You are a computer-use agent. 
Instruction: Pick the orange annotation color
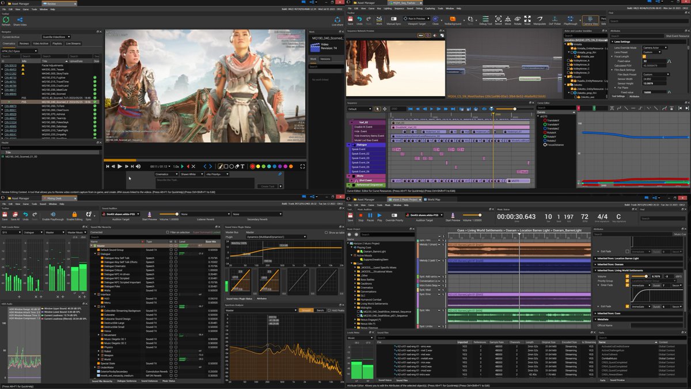pyautogui.click(x=291, y=166)
